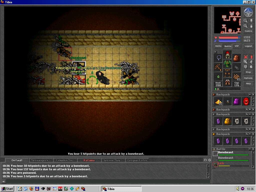This screenshot has width=256, height=192.
Task: Open the purple backpack item
Action: pos(237,102)
